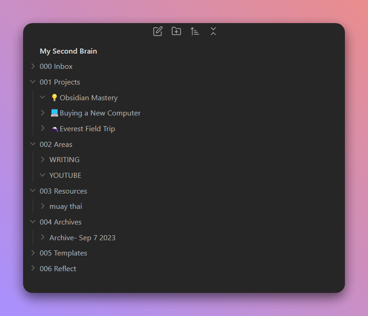Expand the 006 Reflect folder chevron
Screen dimensions: 368x316
(x=33, y=268)
